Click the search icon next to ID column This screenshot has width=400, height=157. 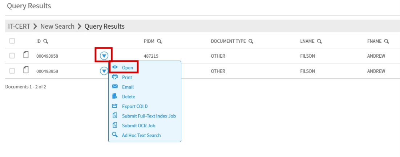pos(46,41)
